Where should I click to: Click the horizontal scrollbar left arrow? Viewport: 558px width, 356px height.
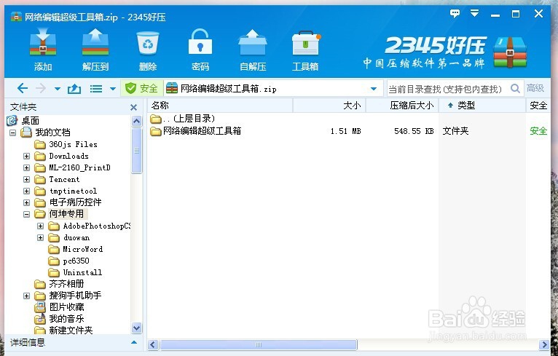point(153,344)
